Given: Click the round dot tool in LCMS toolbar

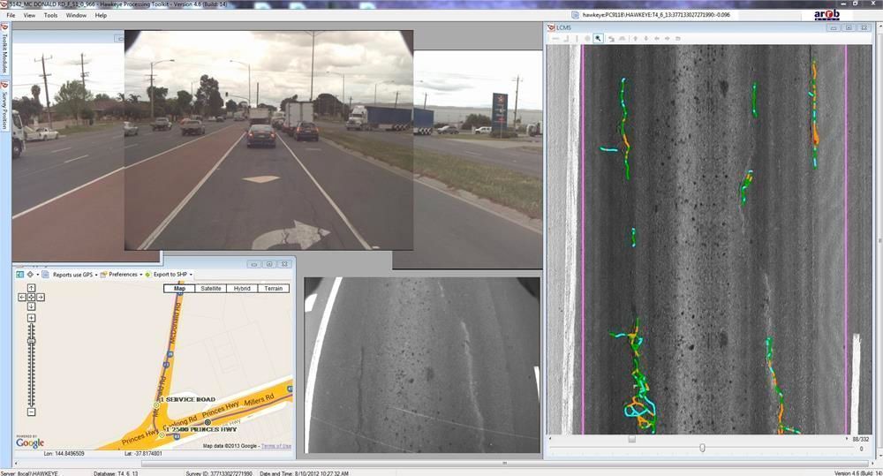Looking at the screenshot, I should click(x=587, y=38).
